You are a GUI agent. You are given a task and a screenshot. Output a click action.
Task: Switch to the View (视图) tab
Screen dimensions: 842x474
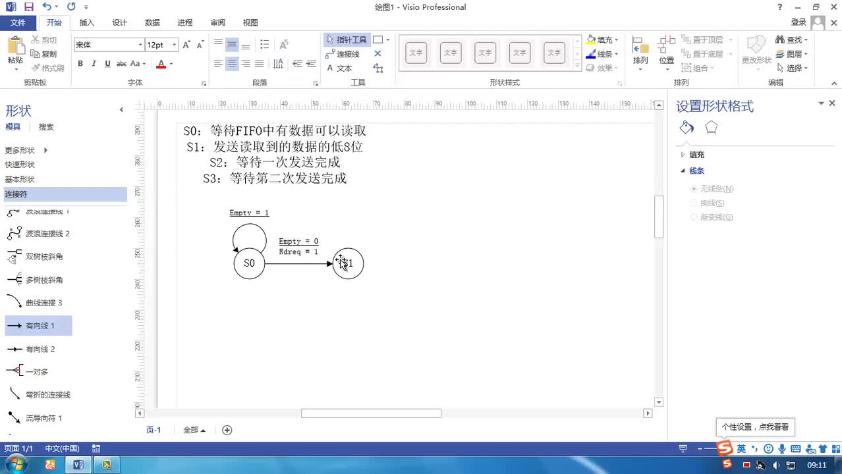pyautogui.click(x=250, y=22)
